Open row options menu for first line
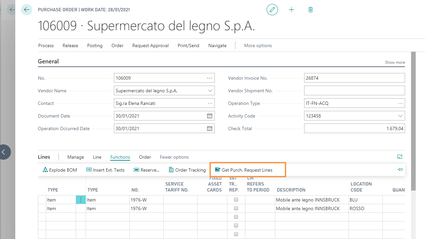The width and height of the screenshot is (425, 239). click(81, 200)
